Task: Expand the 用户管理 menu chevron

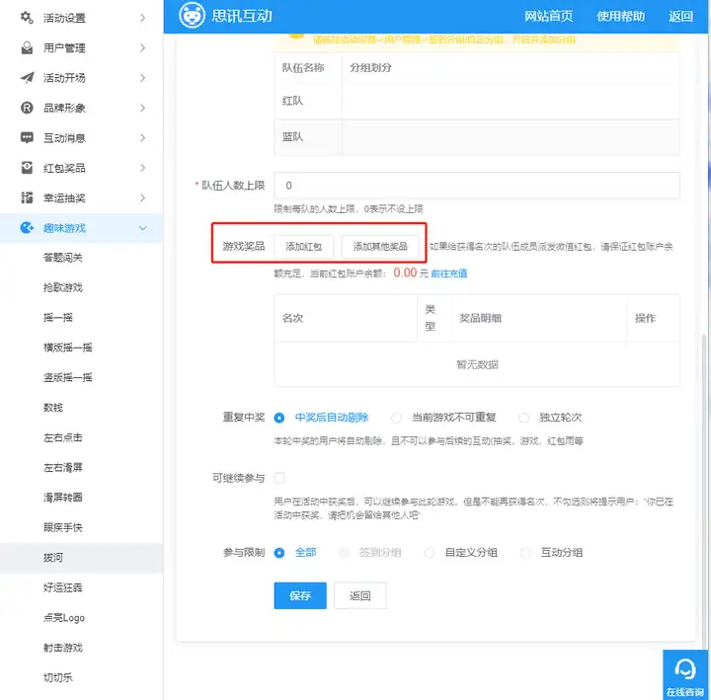Action: pyautogui.click(x=143, y=47)
